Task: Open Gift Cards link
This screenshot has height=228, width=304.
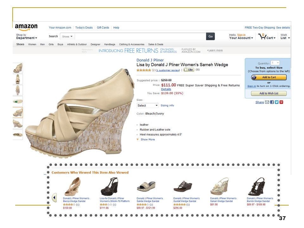Action: point(103,28)
